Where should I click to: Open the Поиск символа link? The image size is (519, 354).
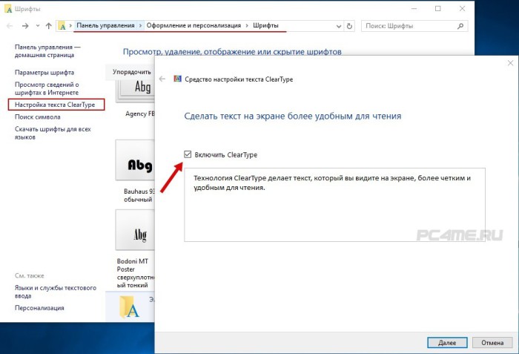[x=37, y=117]
